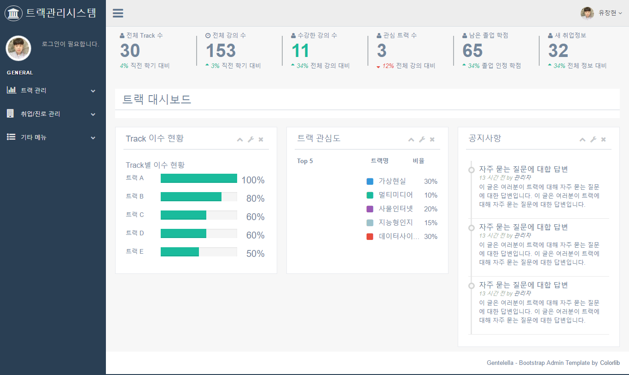This screenshot has width=629, height=375.
Task: Open the 유창현 user dropdown
Action: click(602, 13)
